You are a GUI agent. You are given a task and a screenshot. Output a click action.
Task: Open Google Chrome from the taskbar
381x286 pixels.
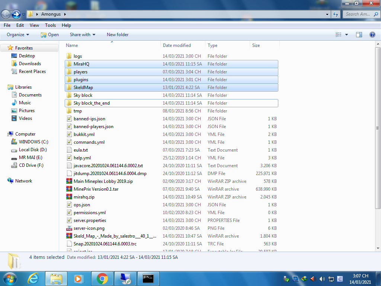coord(102,279)
